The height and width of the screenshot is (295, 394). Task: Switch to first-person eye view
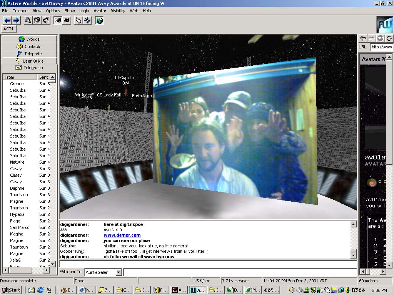tap(58, 20)
